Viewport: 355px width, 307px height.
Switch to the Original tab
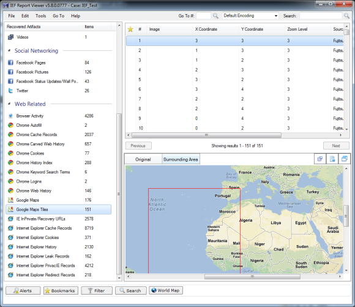(143, 159)
